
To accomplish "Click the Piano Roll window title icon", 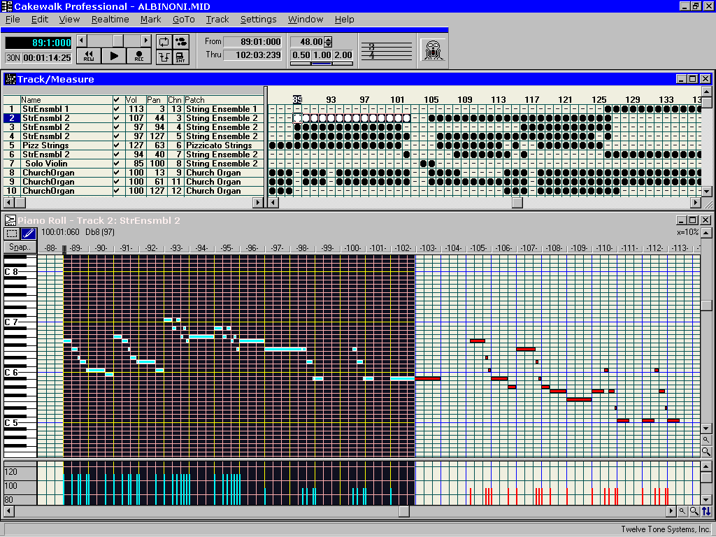I will pyautogui.click(x=10, y=220).
